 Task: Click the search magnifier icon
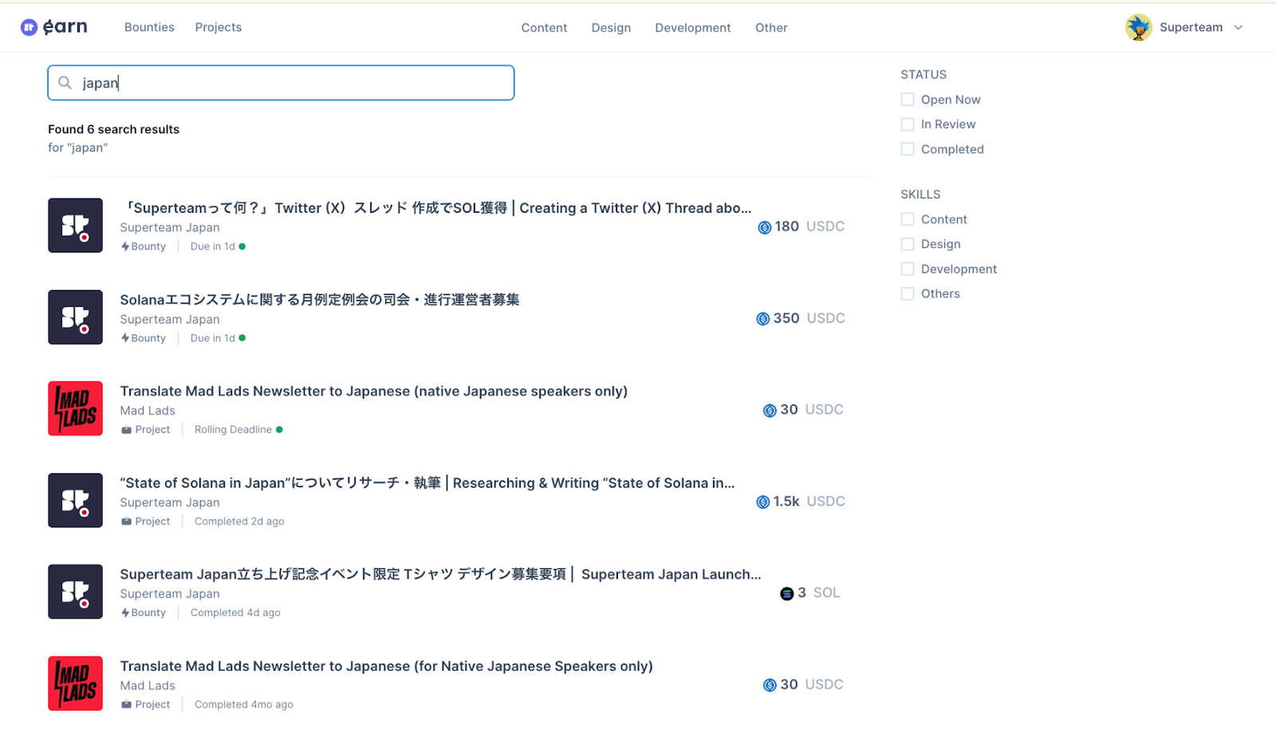(x=65, y=83)
